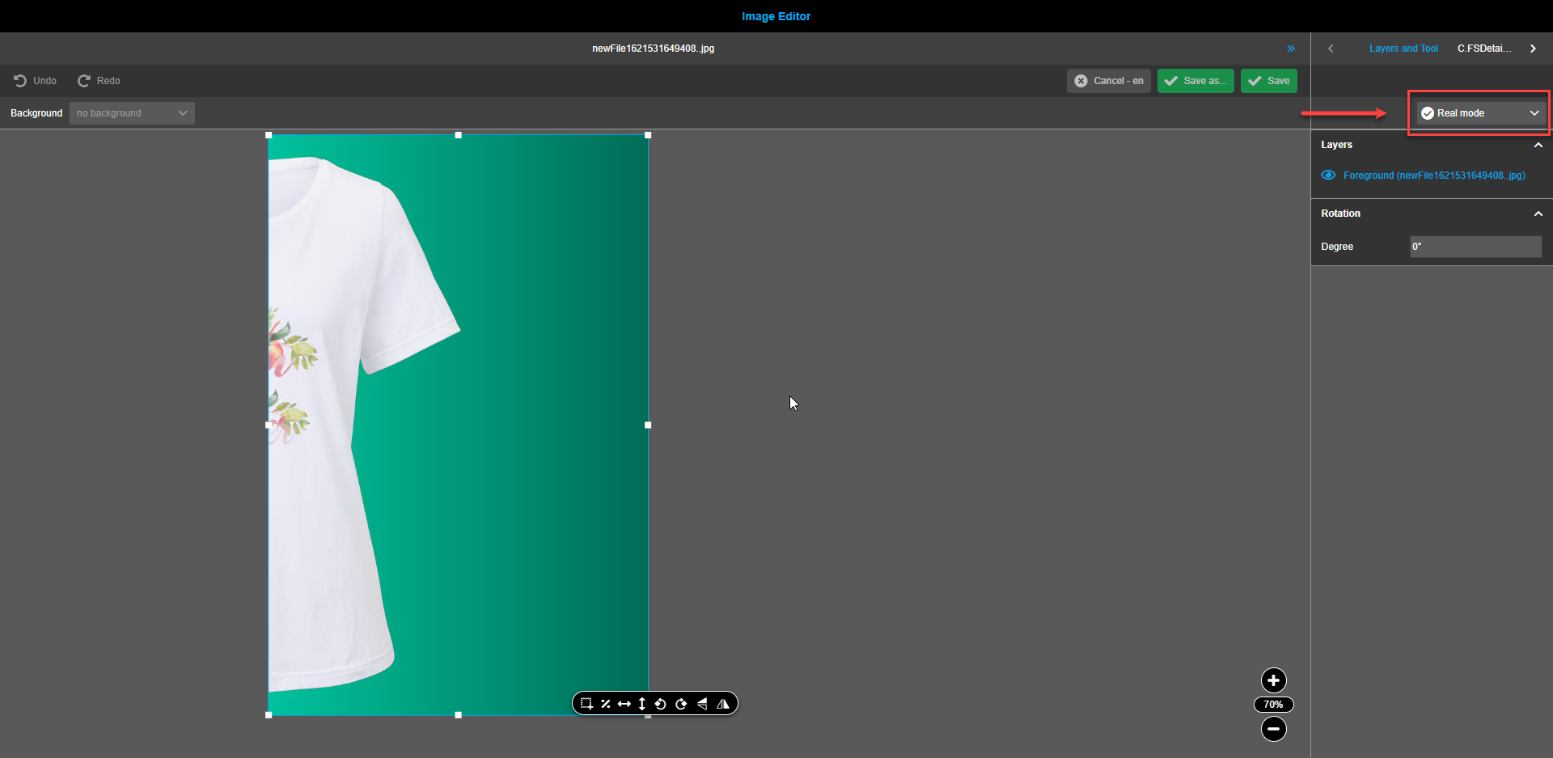Click the percent scale tool icon

[x=605, y=704]
